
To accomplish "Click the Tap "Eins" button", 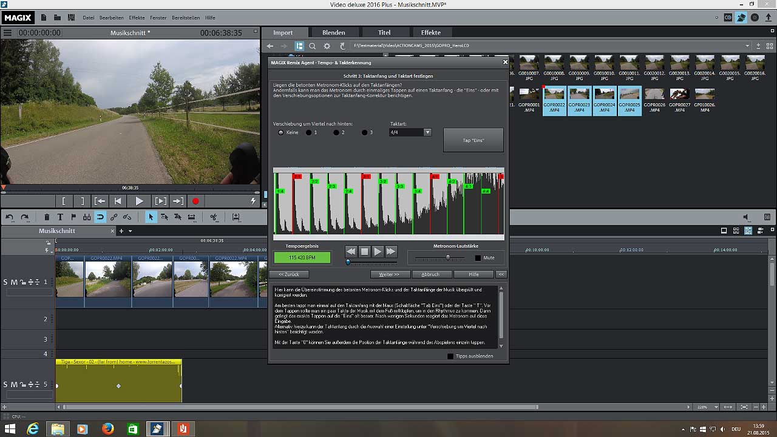I will click(473, 140).
